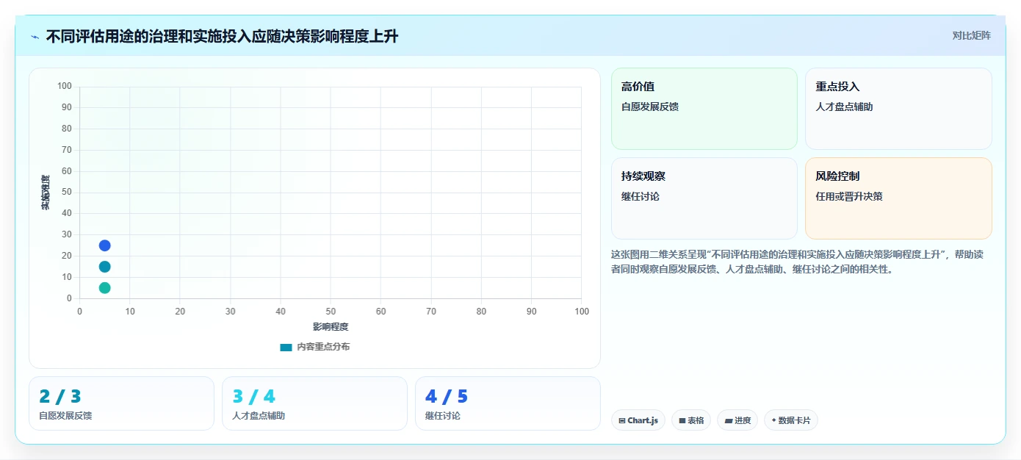Screen dimensions: 1021x460
Task: Click y-axis tick label 70
Action: pyautogui.click(x=67, y=150)
